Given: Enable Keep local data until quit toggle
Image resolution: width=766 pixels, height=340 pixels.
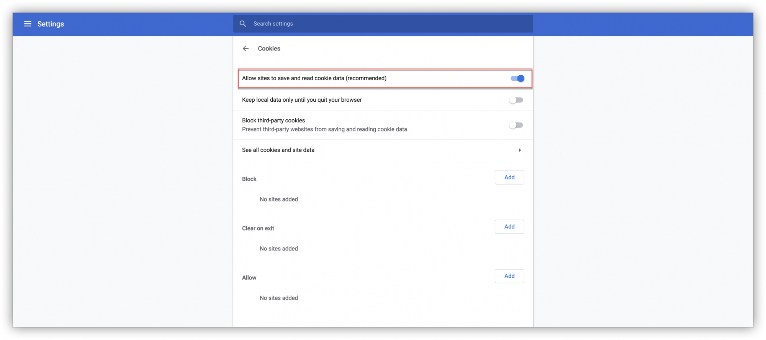Looking at the screenshot, I should (516, 100).
